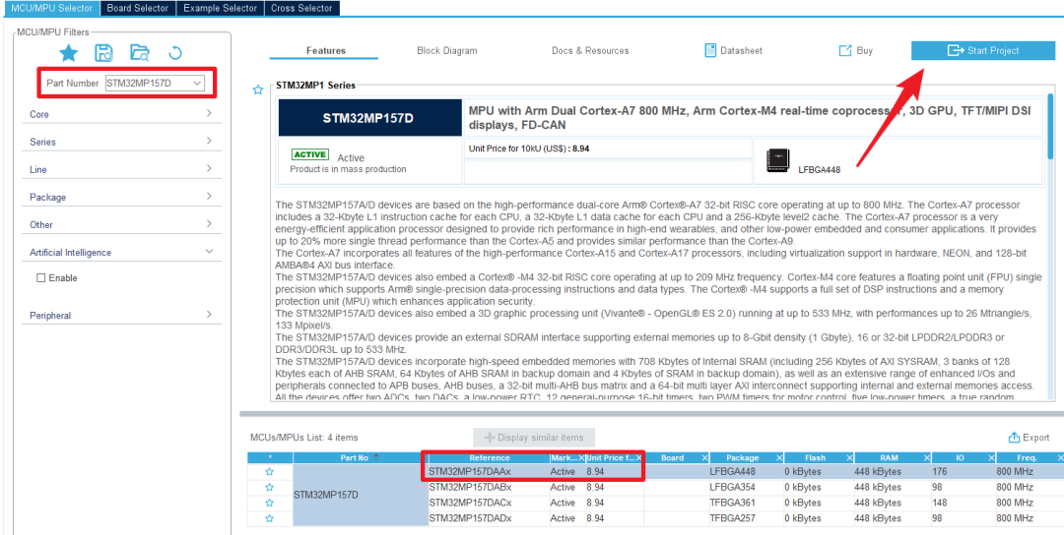The image size is (1064, 535).
Task: Click the load saved search folder icon
Action: coord(139,53)
